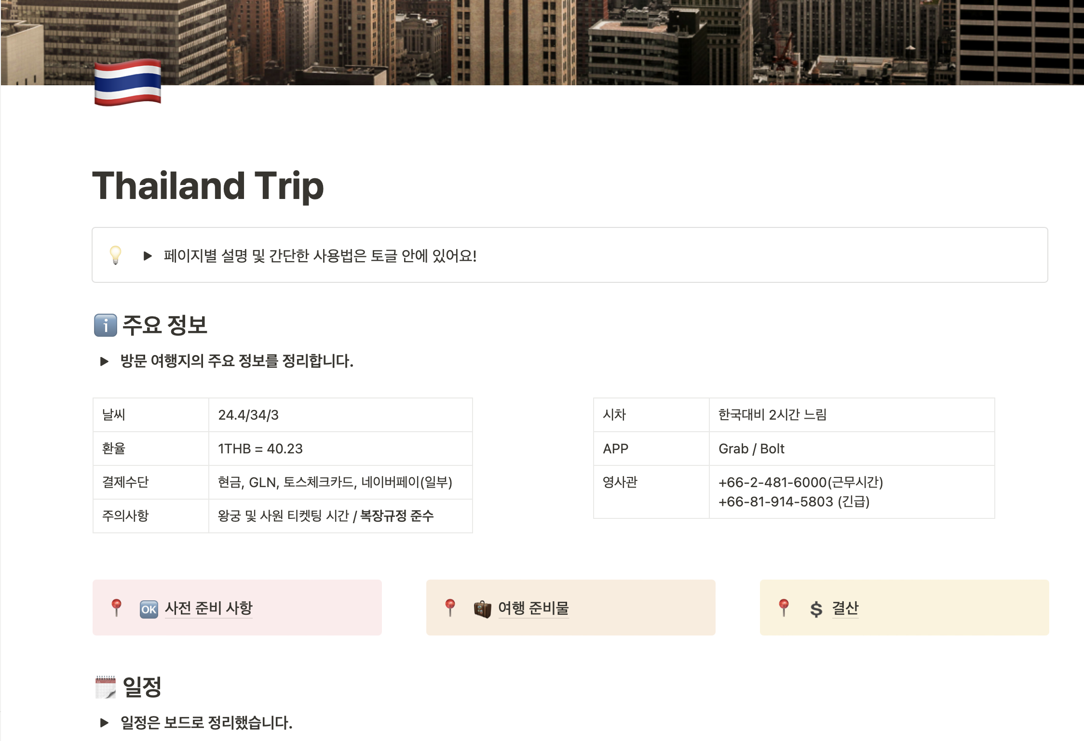Open the 결산 page link

[x=845, y=608]
